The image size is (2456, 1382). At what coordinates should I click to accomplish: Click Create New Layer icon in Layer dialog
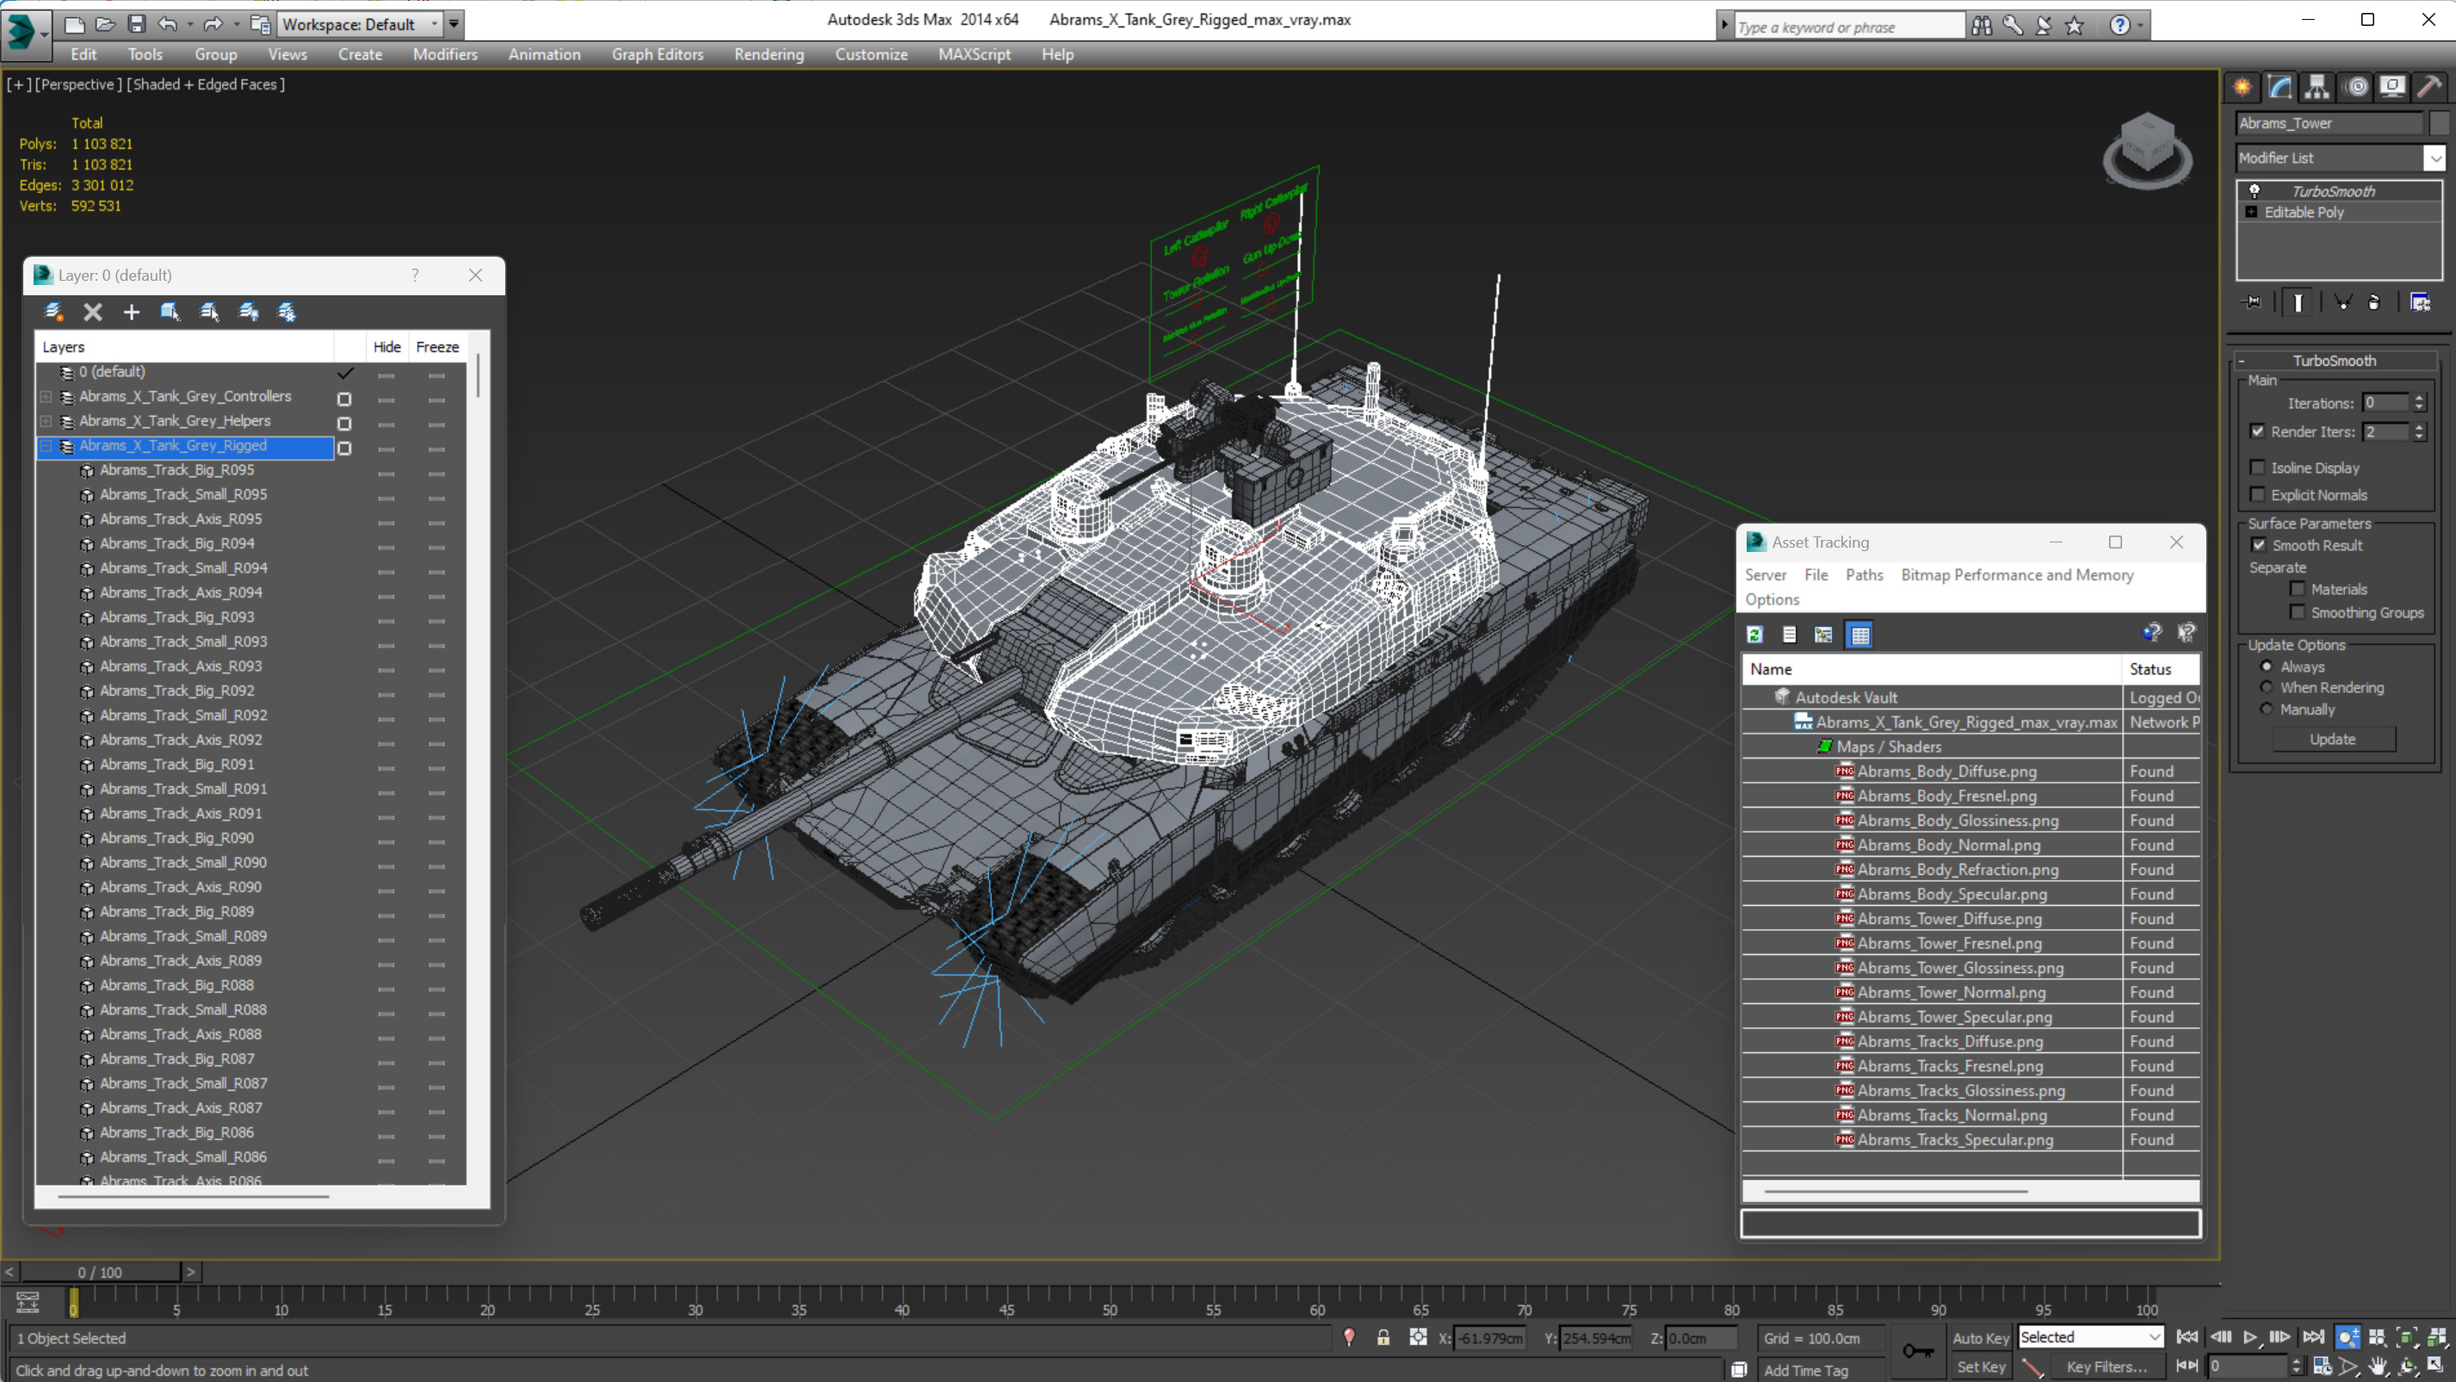[x=53, y=312]
